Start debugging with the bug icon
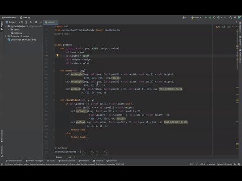This screenshot has height=181, width=242. coord(210,18)
